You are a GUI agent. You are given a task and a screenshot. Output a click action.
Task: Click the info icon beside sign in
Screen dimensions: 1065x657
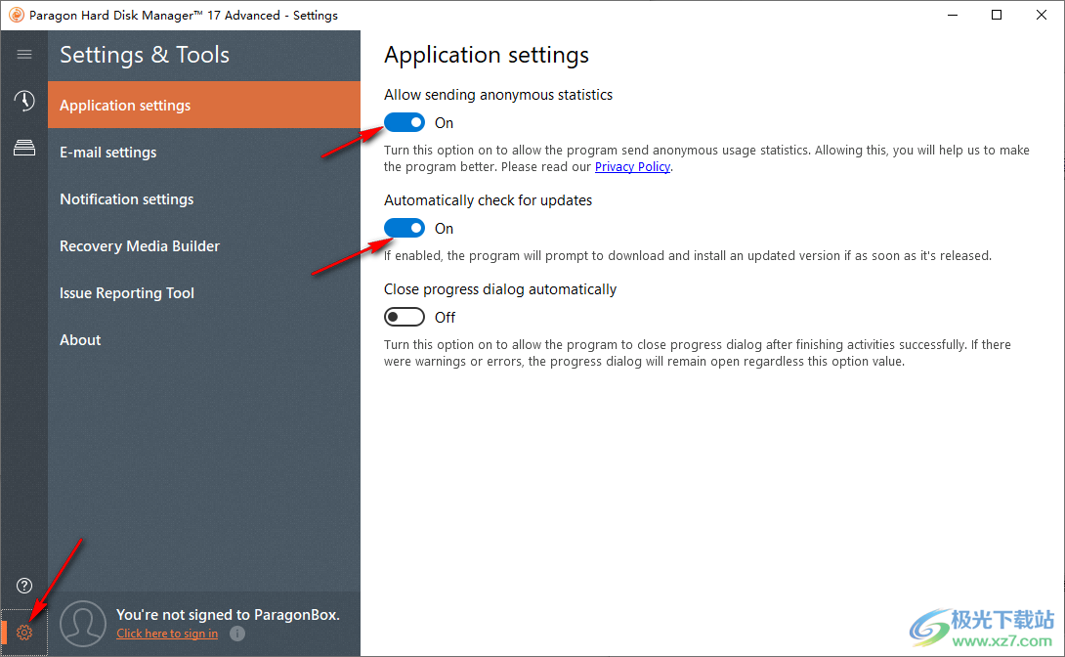coord(237,634)
